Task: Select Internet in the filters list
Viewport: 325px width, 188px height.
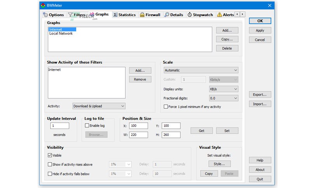Action: 54,70
